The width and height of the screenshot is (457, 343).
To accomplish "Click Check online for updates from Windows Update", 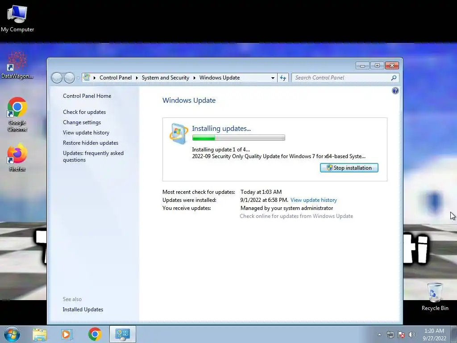I will (296, 216).
